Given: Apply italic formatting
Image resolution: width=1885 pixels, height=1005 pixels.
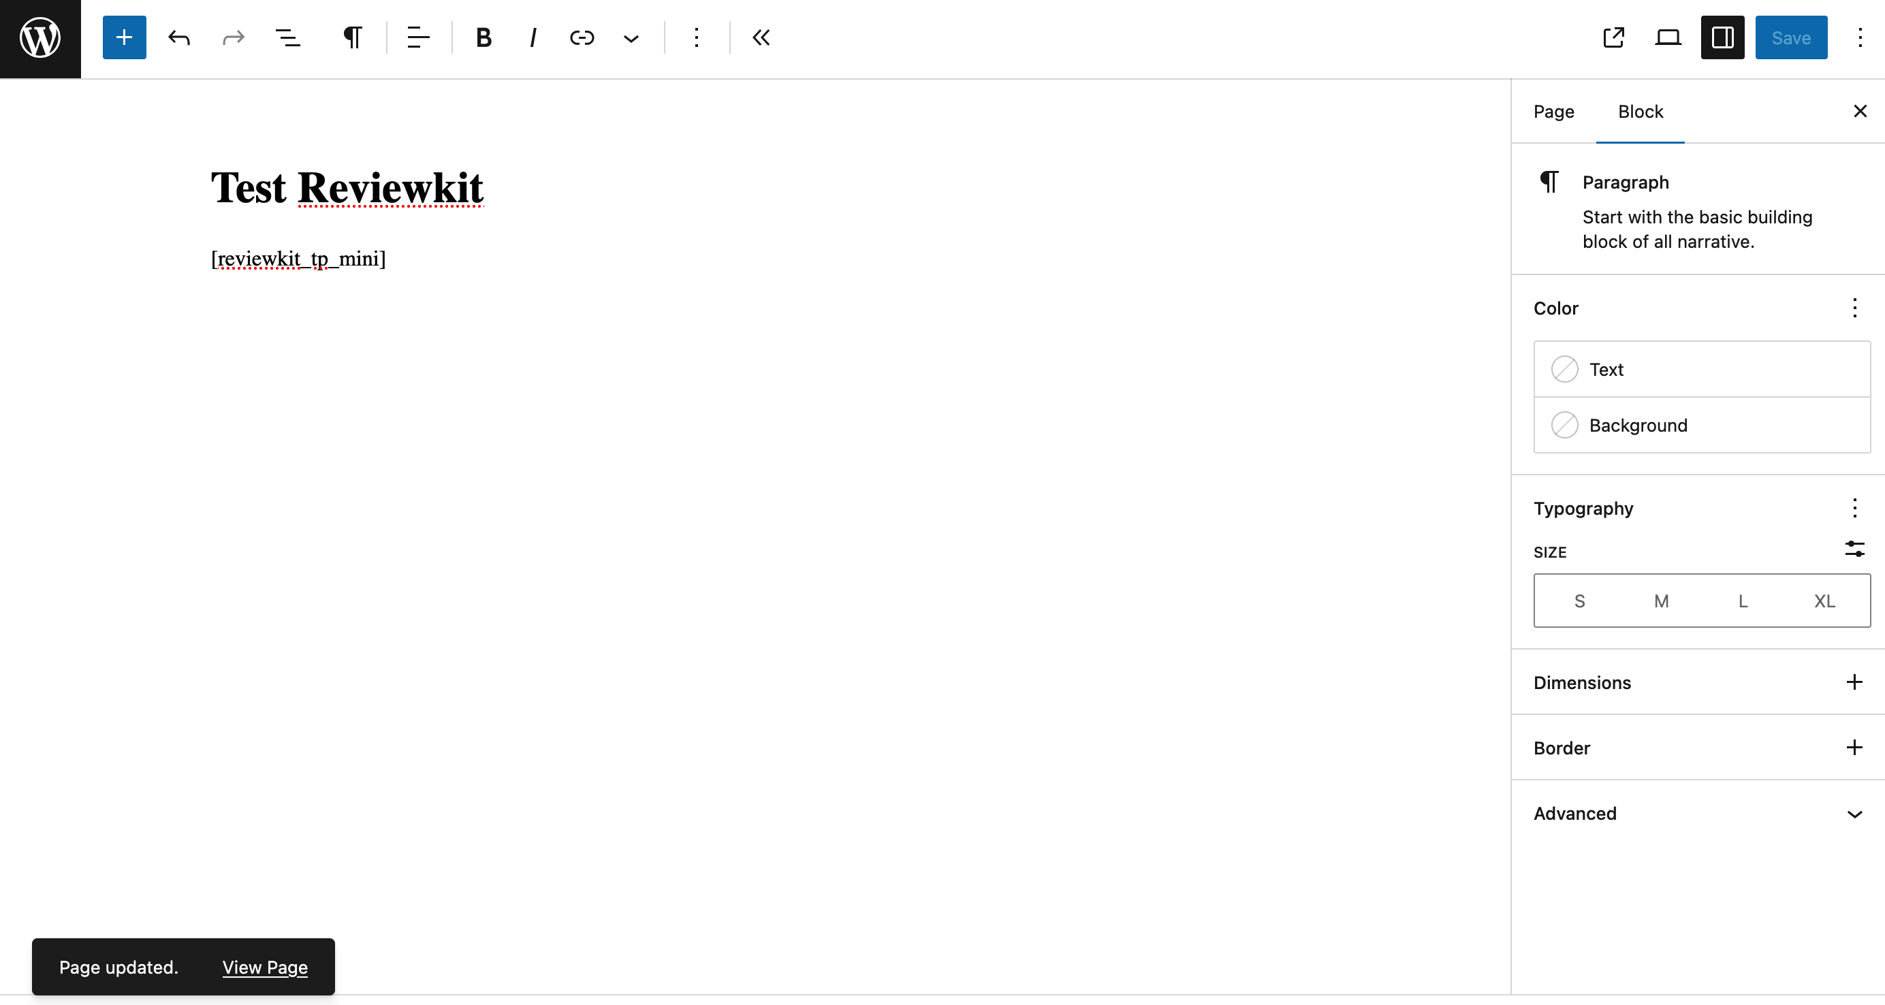Looking at the screenshot, I should [533, 37].
